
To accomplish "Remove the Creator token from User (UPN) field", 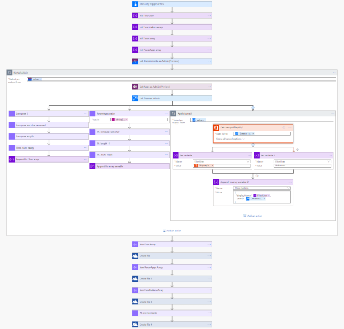I will tap(253, 133).
